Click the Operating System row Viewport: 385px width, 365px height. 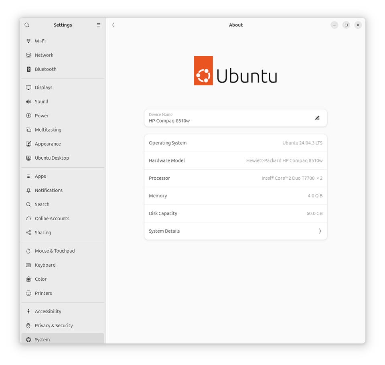coord(235,143)
